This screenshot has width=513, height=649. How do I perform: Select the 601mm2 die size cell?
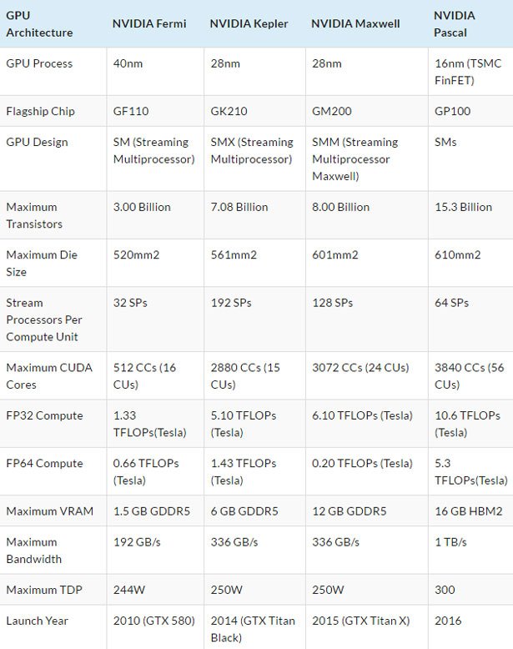point(334,255)
